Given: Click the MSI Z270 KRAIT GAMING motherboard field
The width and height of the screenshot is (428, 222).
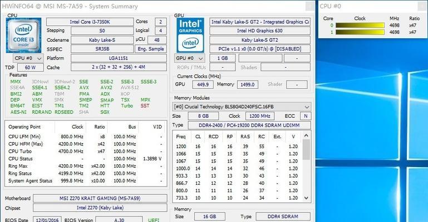Looking at the screenshot, I should (x=100, y=198).
